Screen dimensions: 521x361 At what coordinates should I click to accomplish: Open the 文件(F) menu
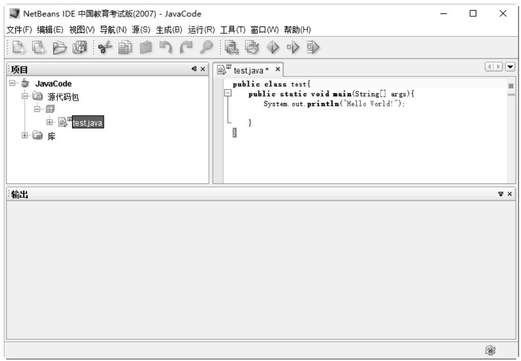pos(19,30)
